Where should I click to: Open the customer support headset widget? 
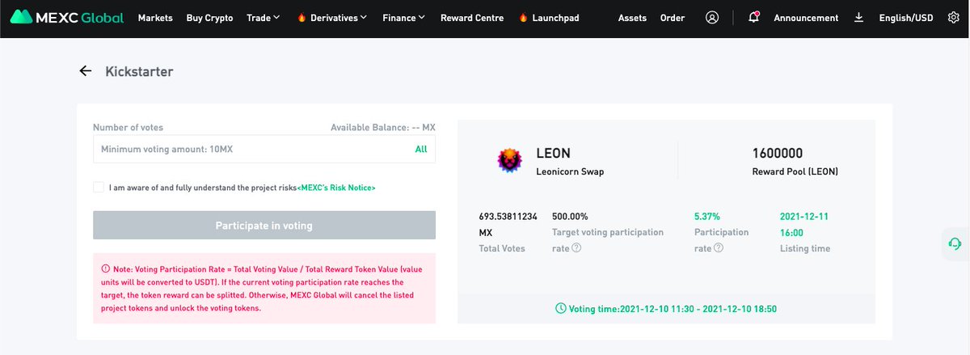point(955,243)
